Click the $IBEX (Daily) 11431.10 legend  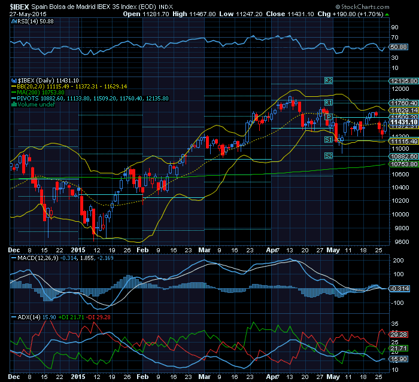coord(45,80)
